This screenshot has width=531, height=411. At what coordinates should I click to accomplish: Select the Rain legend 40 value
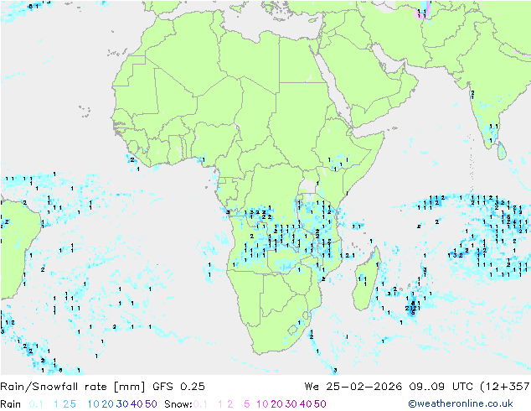point(137,404)
